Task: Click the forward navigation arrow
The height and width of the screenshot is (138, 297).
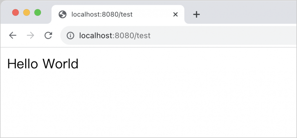Action: 30,36
